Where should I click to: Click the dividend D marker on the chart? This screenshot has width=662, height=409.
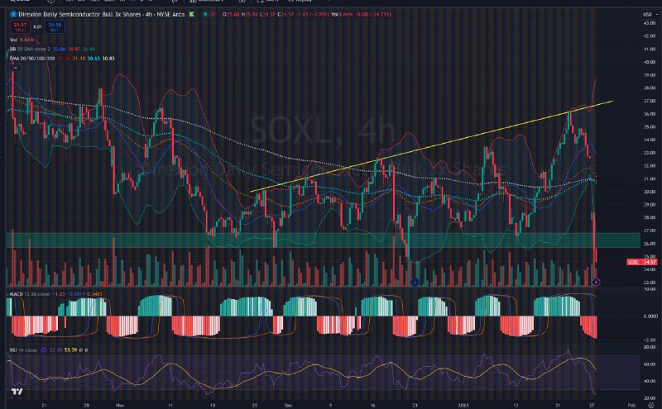coord(415,282)
